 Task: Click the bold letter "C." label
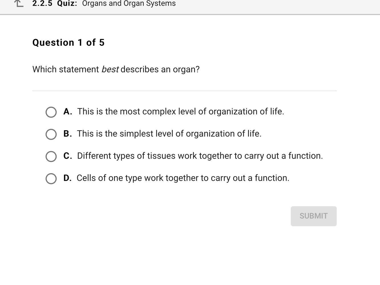click(x=68, y=156)
